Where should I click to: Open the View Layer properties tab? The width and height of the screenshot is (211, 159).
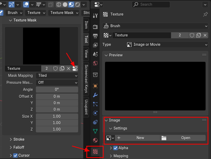point(95,45)
